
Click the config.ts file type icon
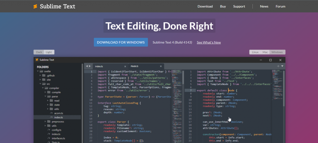[49, 130]
